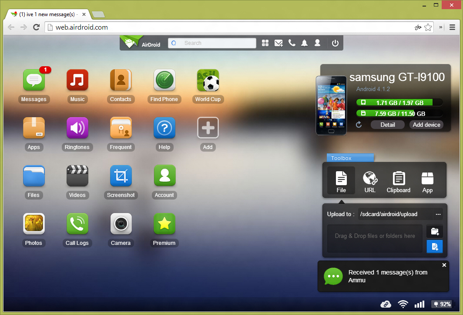Image resolution: width=463 pixels, height=315 pixels.
Task: Open the remote Camera
Action: tap(121, 224)
